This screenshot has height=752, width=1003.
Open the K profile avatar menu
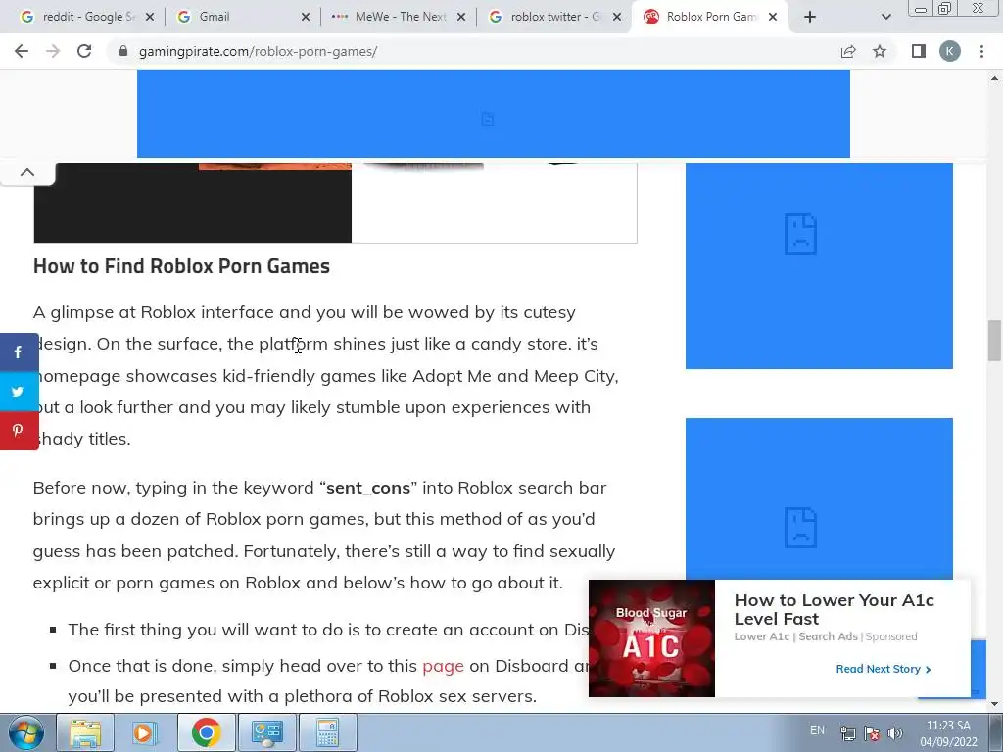950,51
